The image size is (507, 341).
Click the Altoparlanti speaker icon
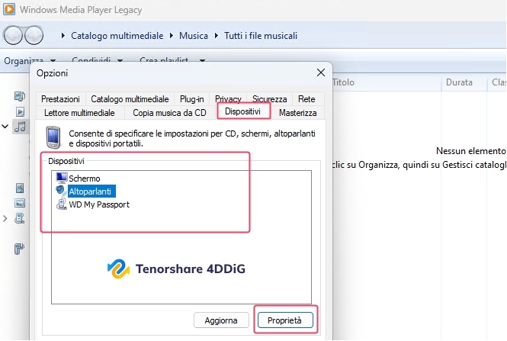click(61, 191)
